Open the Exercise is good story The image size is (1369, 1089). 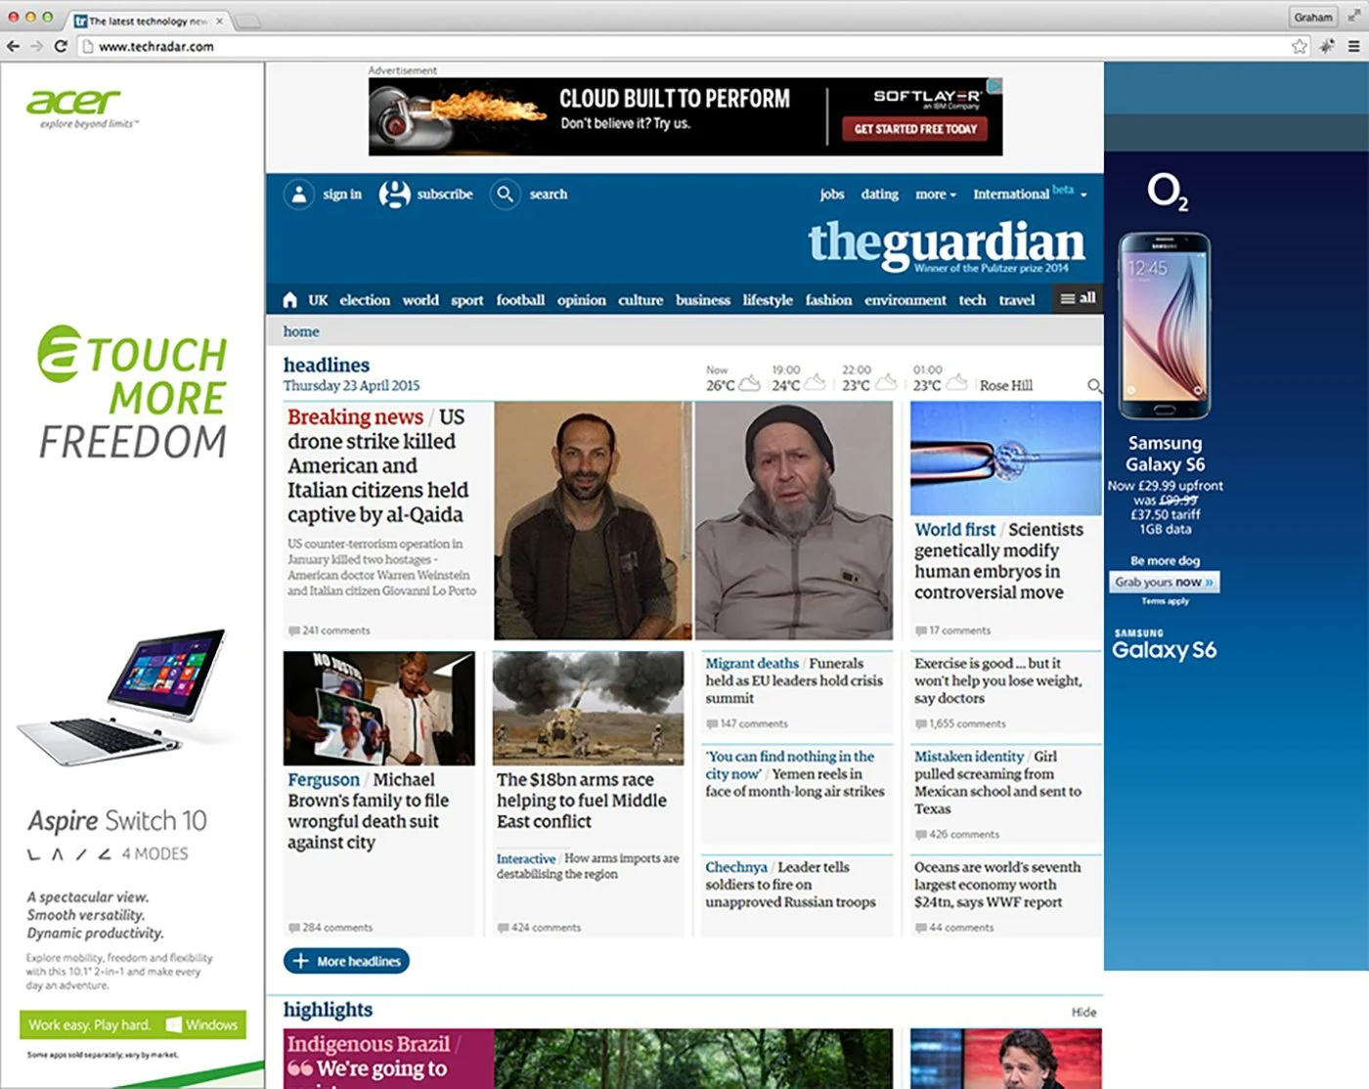pyautogui.click(x=997, y=680)
